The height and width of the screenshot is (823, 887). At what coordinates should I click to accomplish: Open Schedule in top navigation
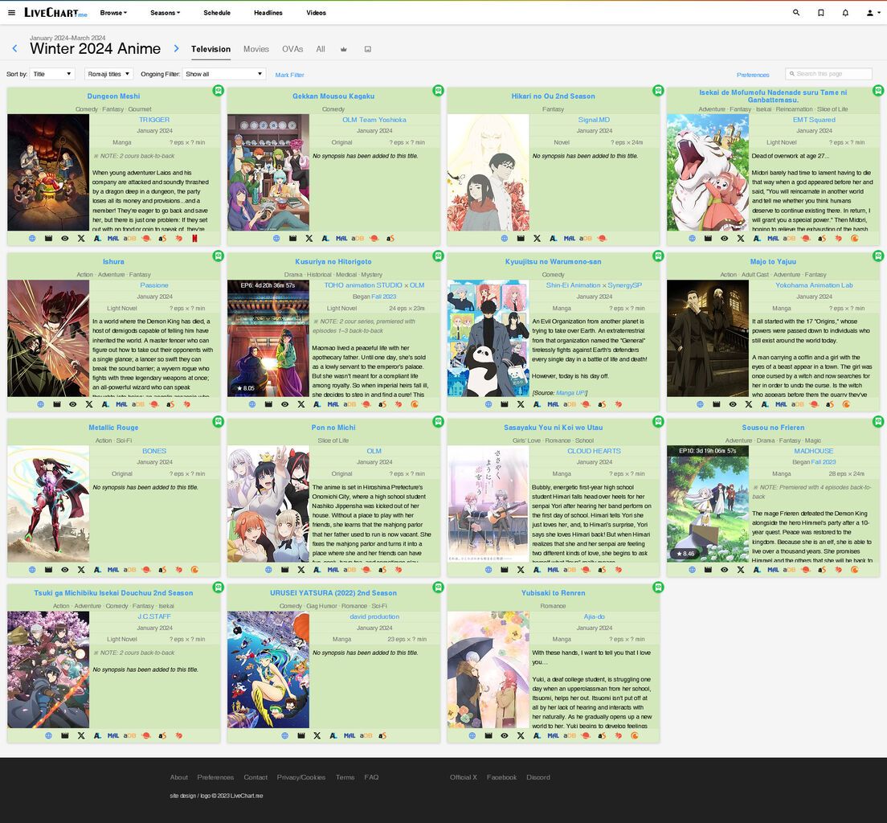point(217,12)
